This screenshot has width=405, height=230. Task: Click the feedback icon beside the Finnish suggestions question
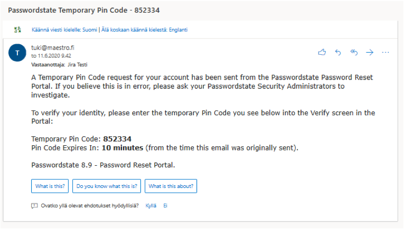coord(34,206)
